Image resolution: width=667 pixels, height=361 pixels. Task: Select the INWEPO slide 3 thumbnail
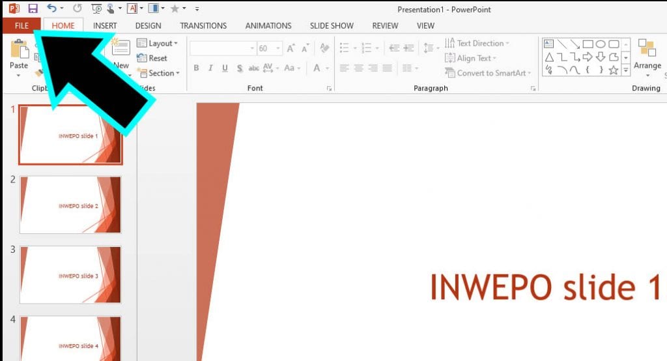pyautogui.click(x=70, y=274)
